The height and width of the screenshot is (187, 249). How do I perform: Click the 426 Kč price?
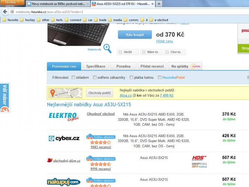(229, 136)
